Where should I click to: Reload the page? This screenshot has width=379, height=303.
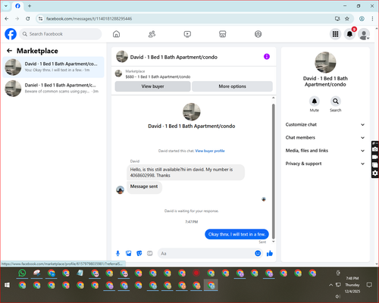[28, 19]
